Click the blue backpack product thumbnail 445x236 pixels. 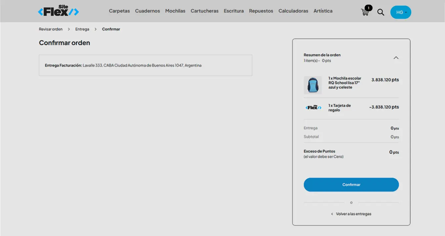pos(313,85)
